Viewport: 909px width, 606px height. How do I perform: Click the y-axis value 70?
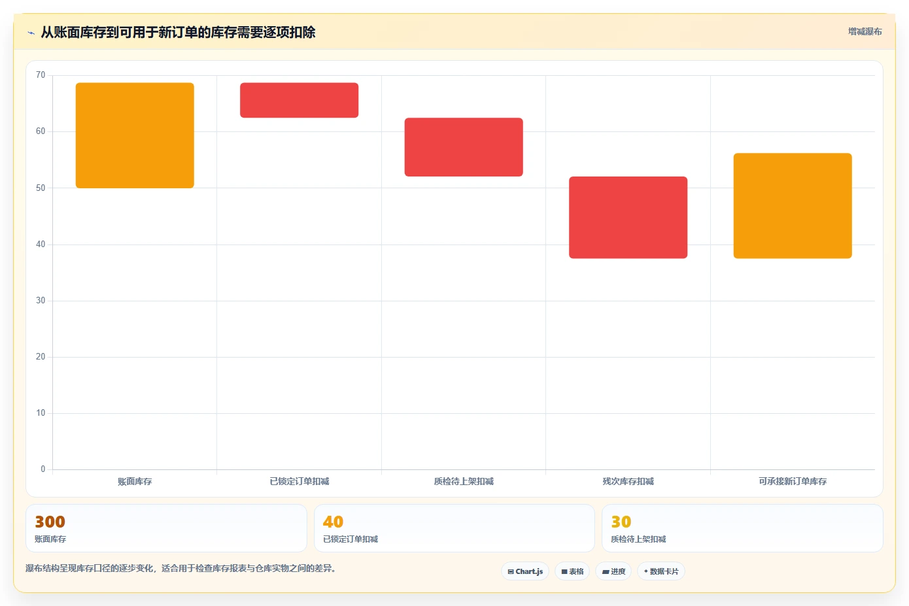41,75
